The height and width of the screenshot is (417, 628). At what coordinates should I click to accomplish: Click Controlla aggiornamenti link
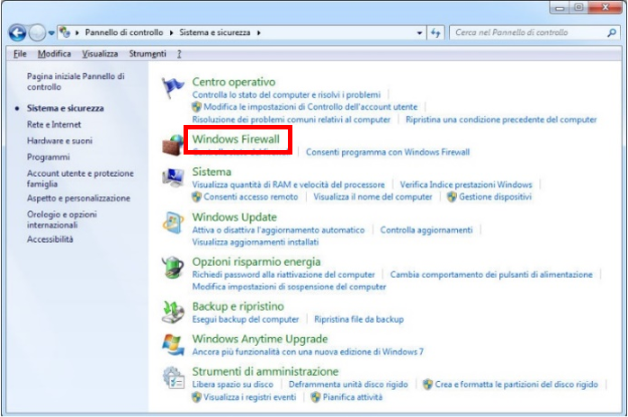[426, 230]
